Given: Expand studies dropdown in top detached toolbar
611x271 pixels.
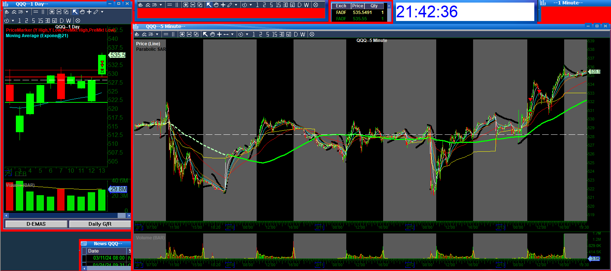Looking at the screenshot, I should pos(161,5).
